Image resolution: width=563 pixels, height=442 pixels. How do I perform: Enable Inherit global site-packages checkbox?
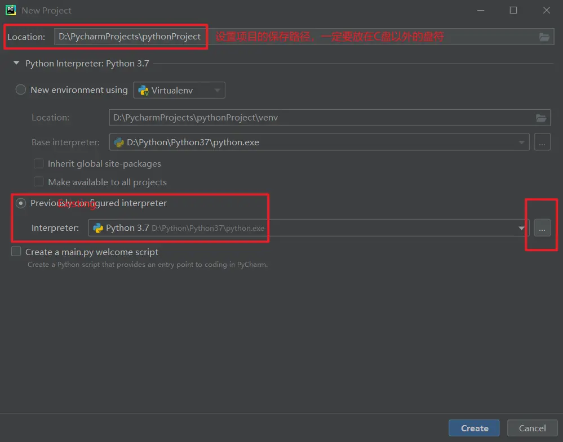pyautogui.click(x=38, y=164)
